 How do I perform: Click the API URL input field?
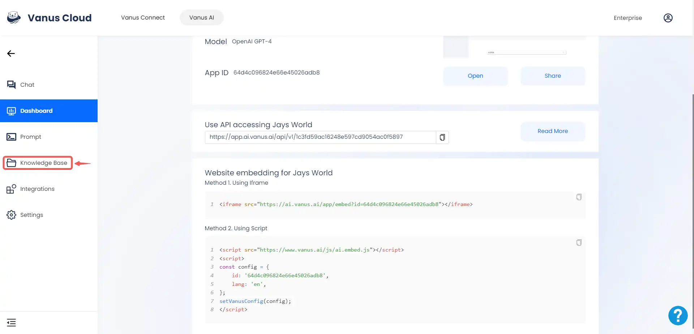pos(320,137)
